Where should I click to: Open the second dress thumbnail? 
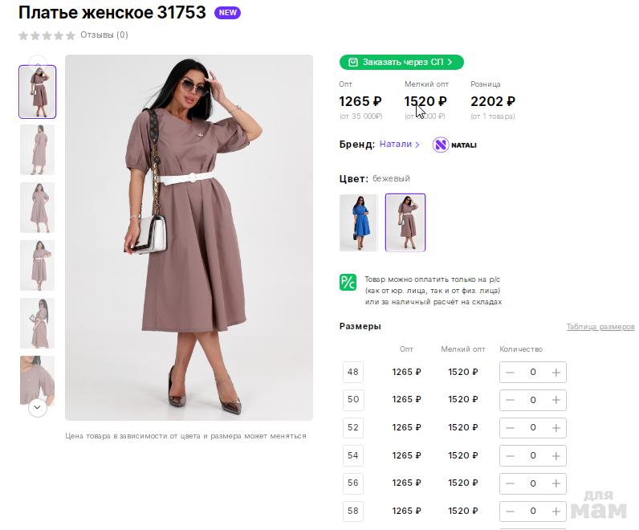[37, 149]
